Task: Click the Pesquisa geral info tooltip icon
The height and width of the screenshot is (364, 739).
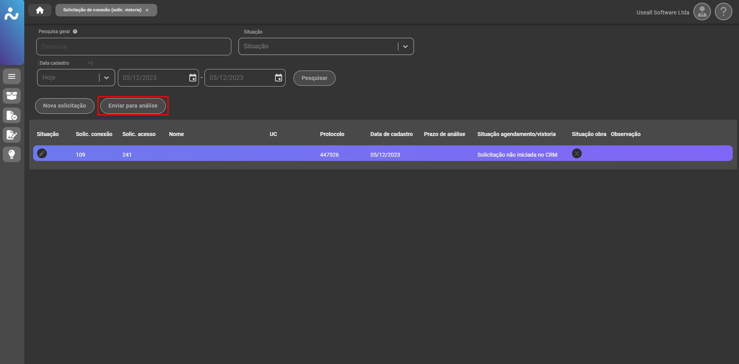Action: pos(75,32)
